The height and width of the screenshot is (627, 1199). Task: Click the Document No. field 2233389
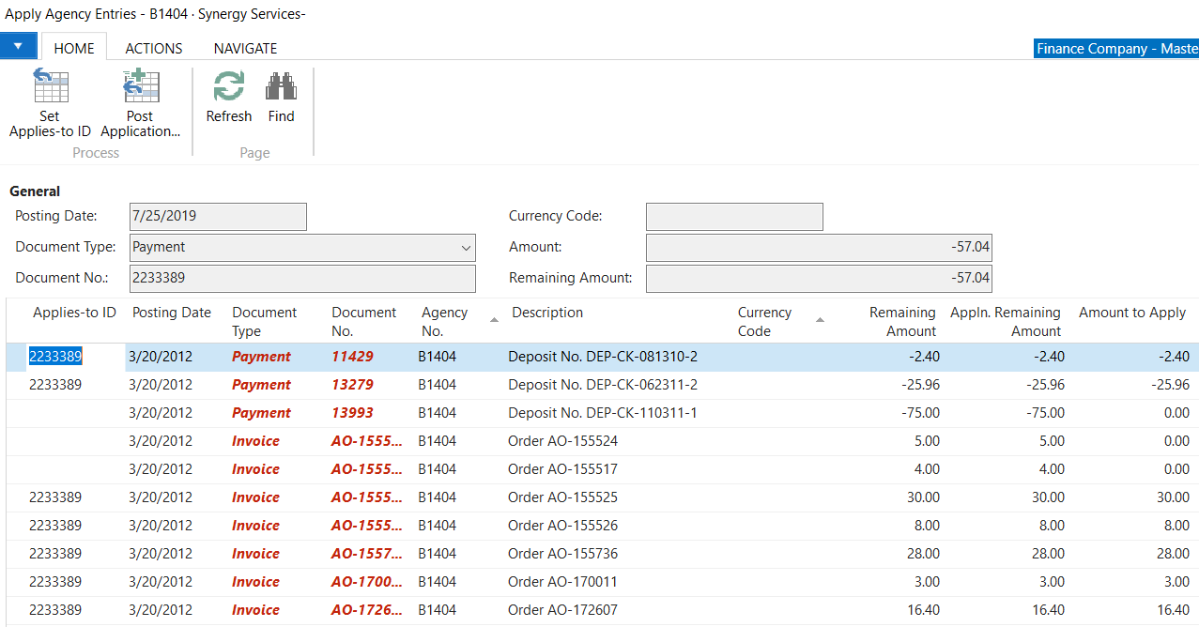tap(302, 279)
